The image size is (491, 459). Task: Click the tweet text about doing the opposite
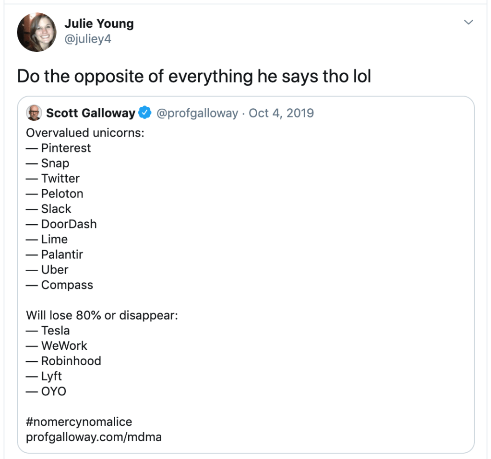(194, 76)
